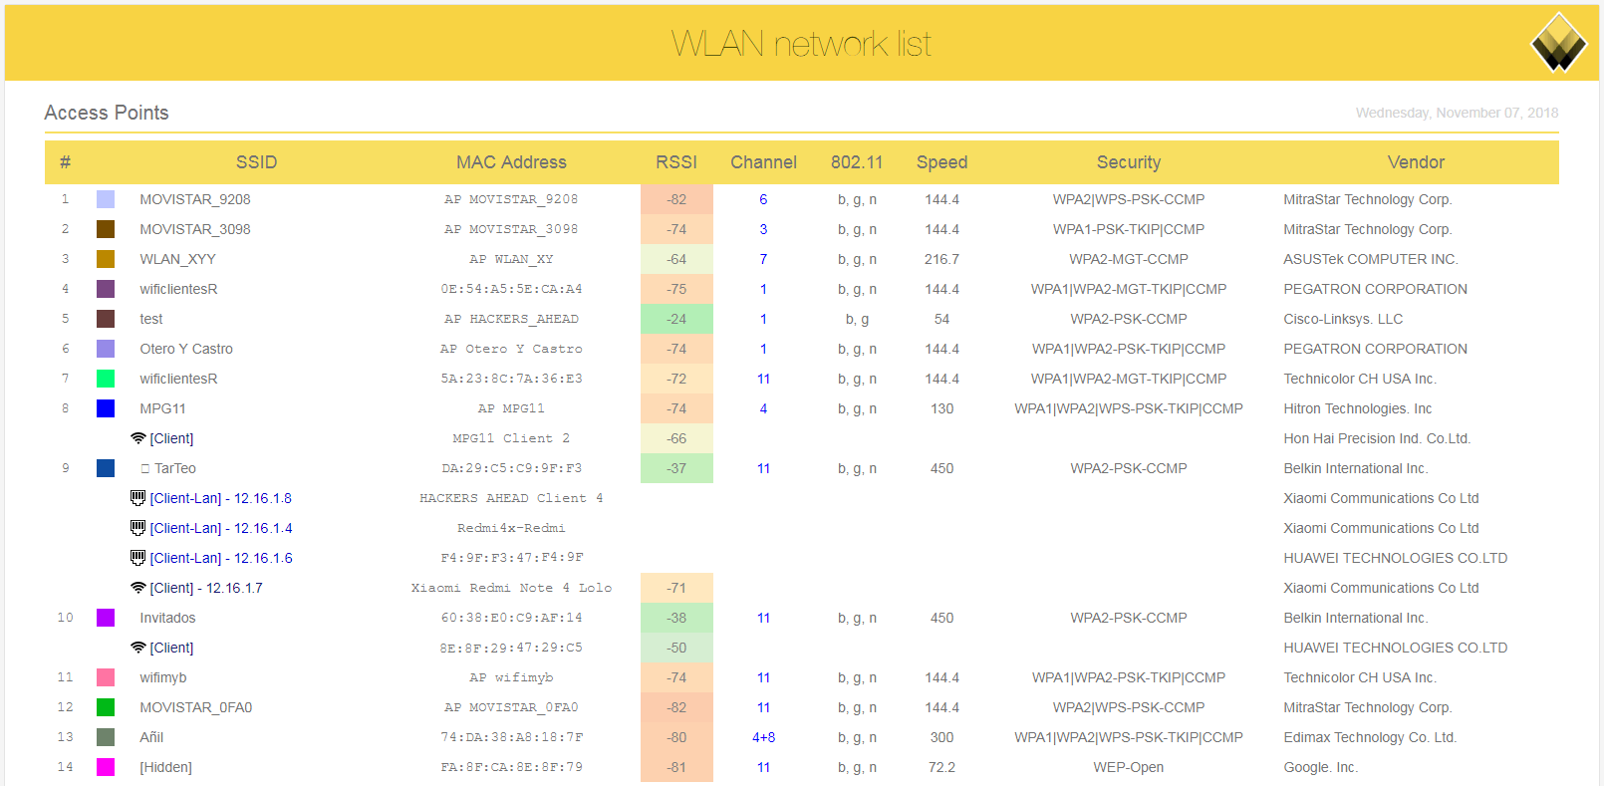Sort by the Security column header
Viewport: 1604px width, 786px height.
click(1129, 162)
